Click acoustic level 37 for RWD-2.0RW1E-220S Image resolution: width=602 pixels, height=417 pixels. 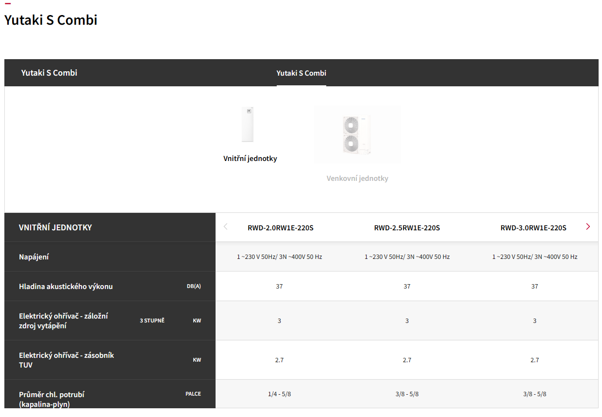pyautogui.click(x=279, y=287)
